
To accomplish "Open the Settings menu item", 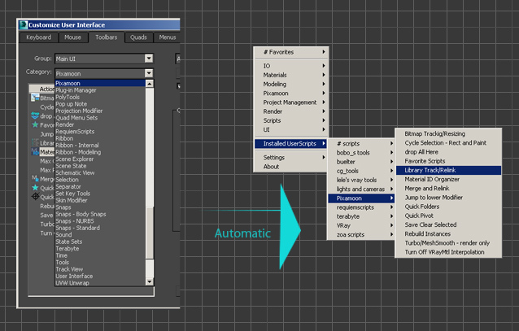I will (291, 157).
